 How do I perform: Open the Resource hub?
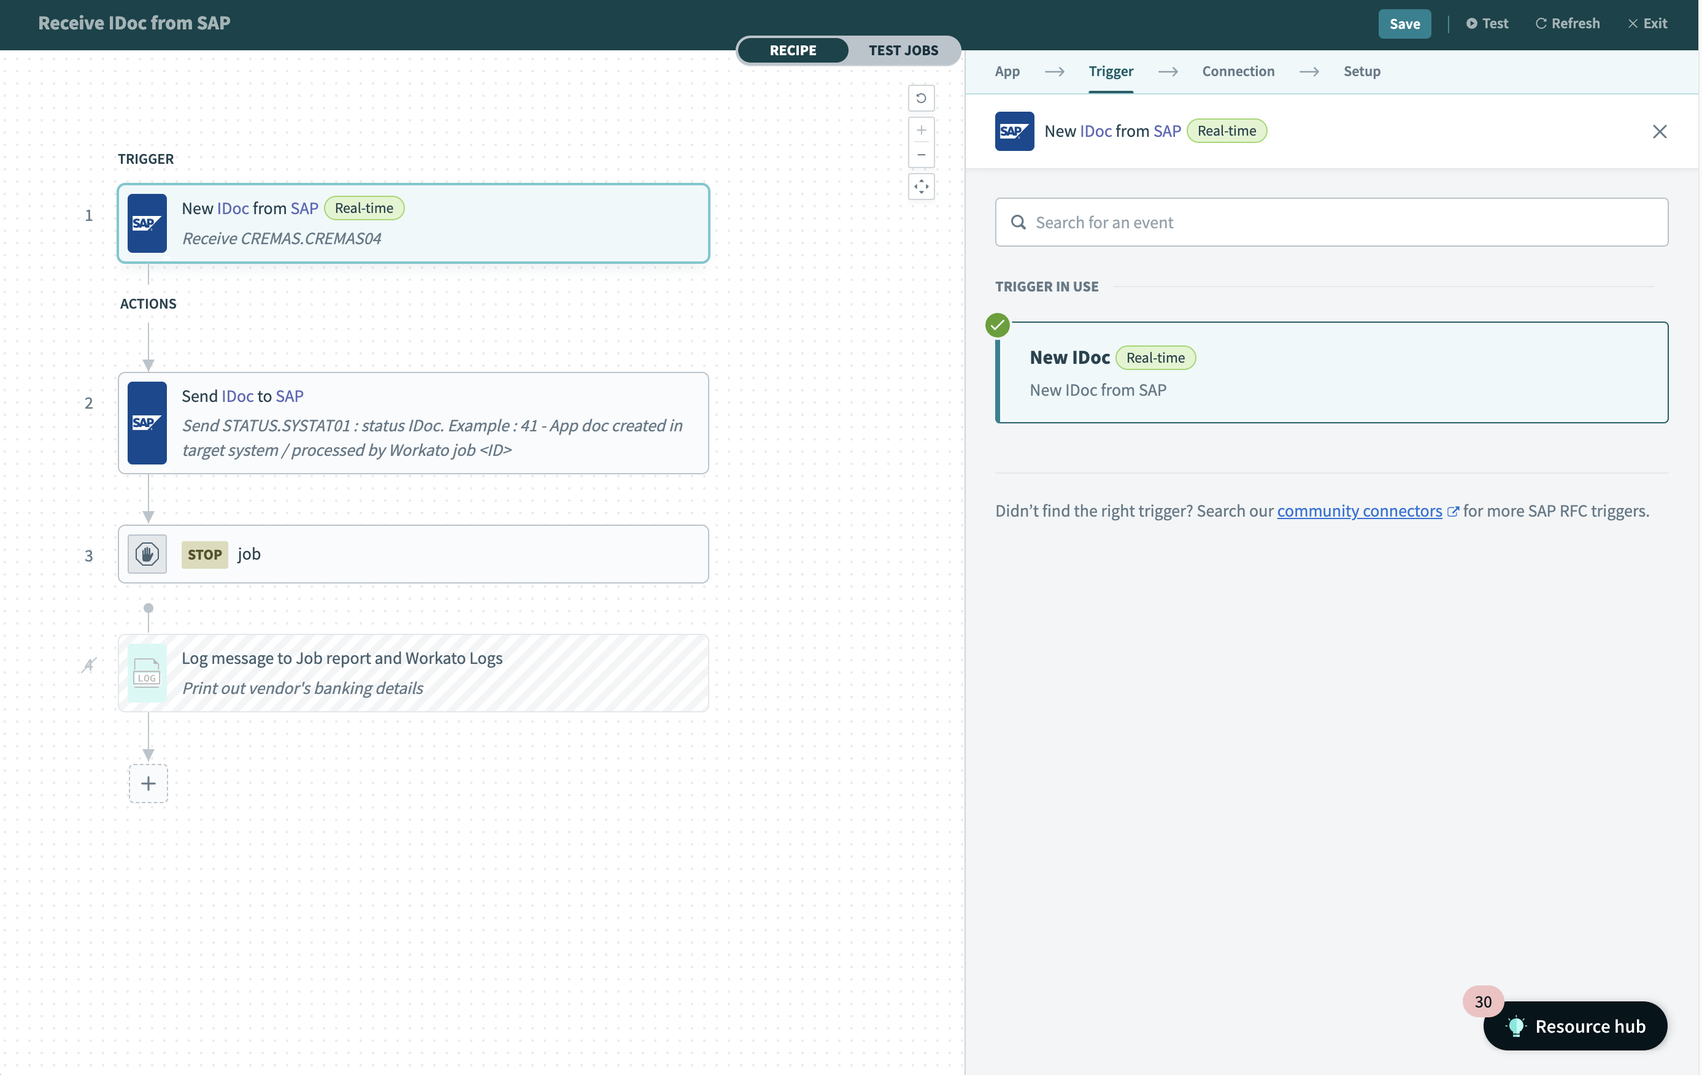click(x=1575, y=1025)
